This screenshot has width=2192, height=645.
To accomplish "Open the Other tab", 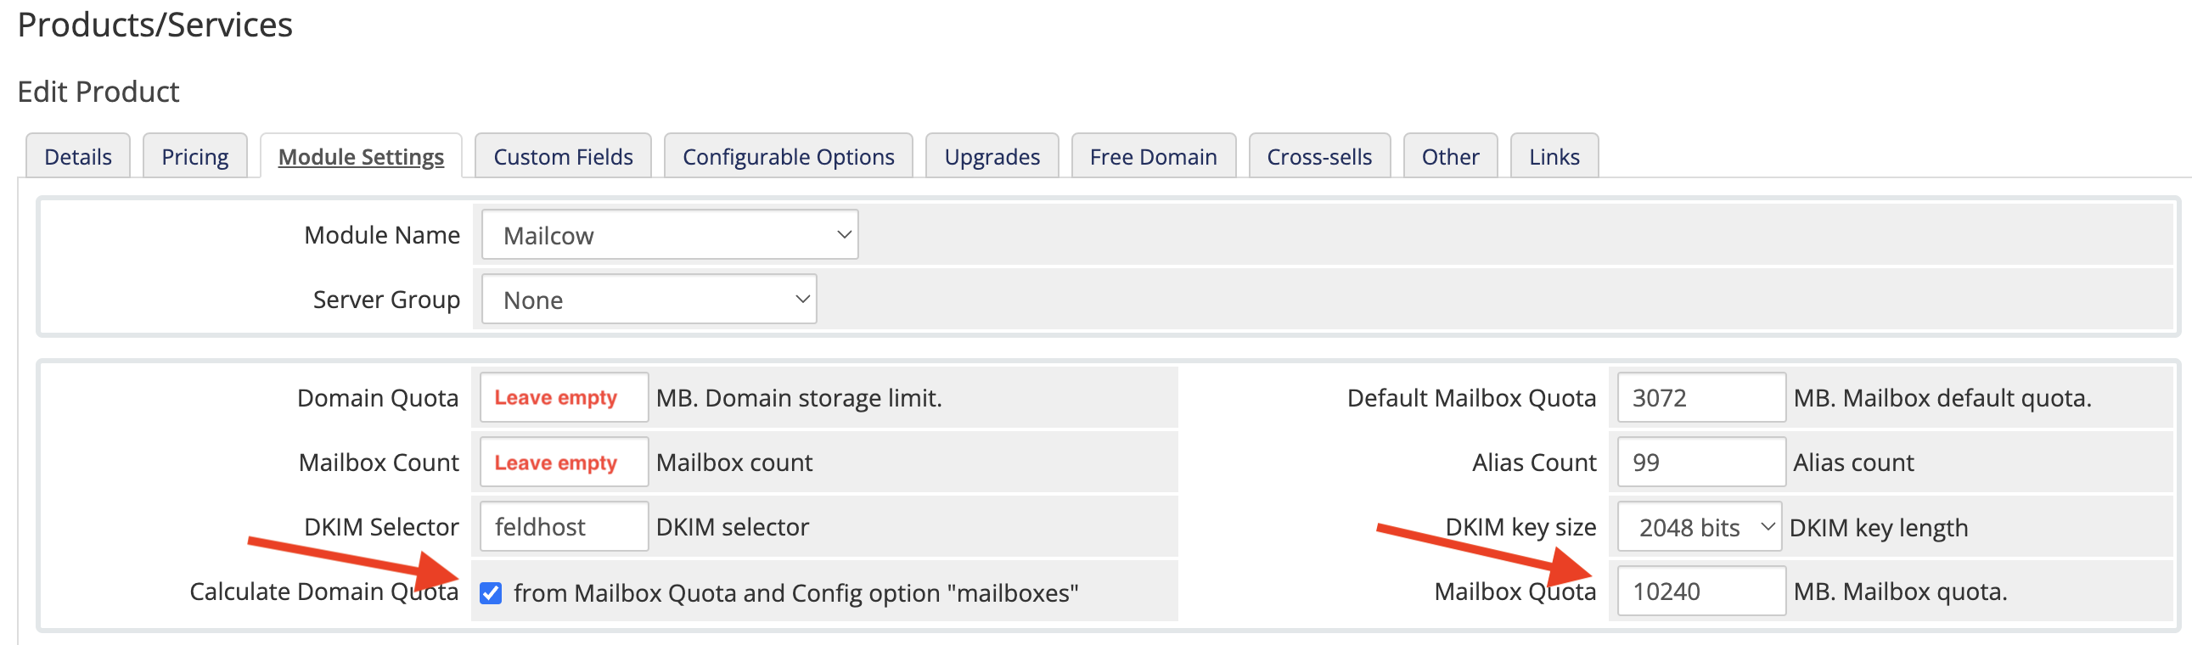I will point(1450,156).
